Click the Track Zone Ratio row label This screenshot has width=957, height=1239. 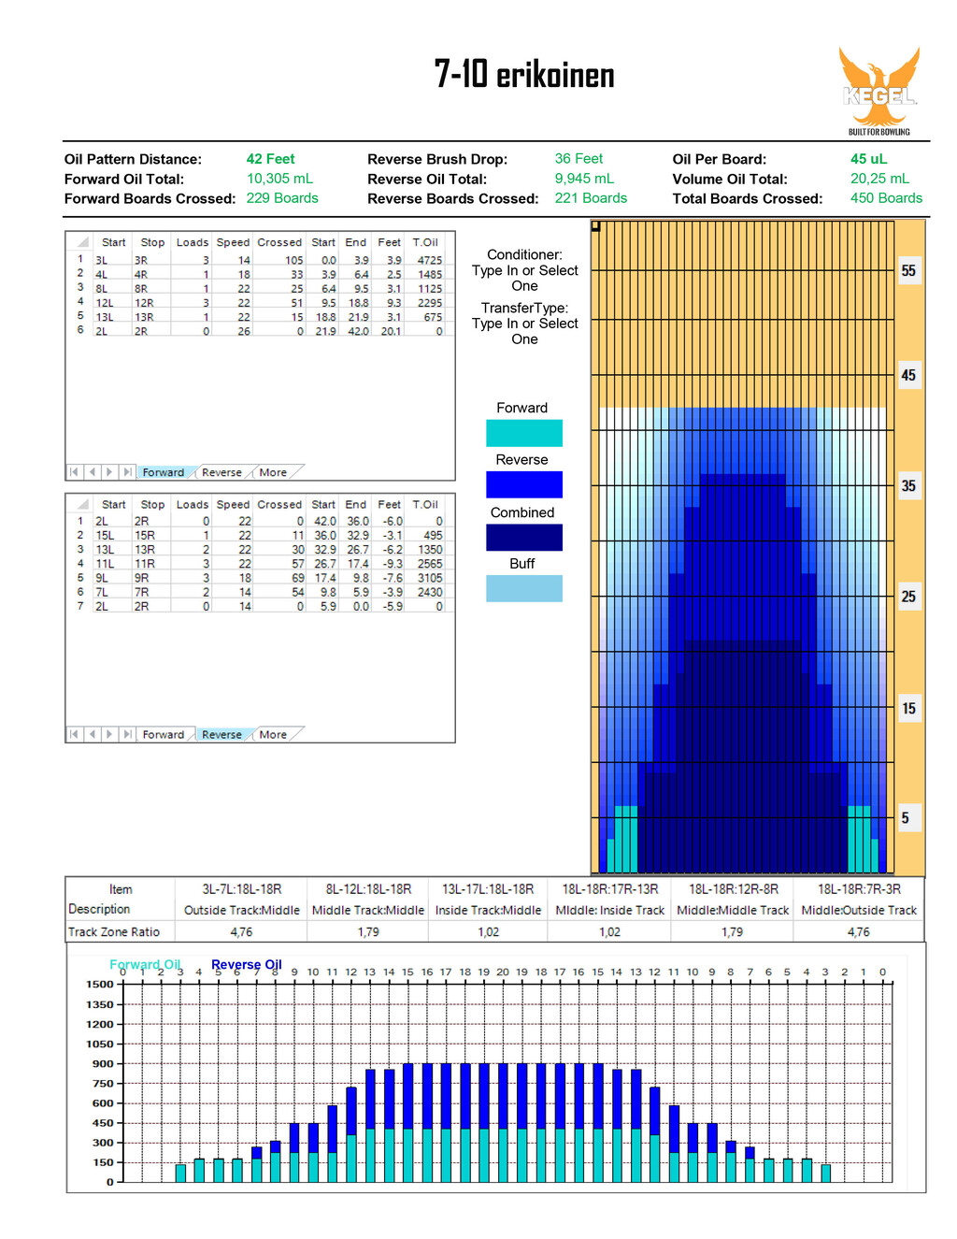coord(114,931)
